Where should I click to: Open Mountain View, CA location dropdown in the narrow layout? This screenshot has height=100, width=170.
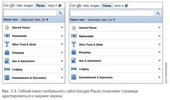35,20
